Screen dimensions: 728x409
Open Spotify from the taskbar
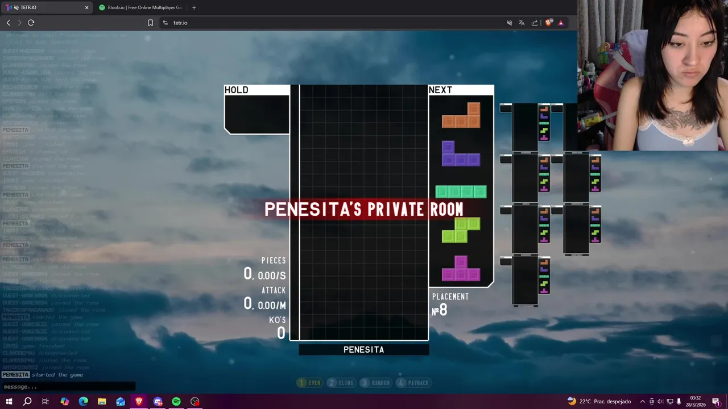176,402
